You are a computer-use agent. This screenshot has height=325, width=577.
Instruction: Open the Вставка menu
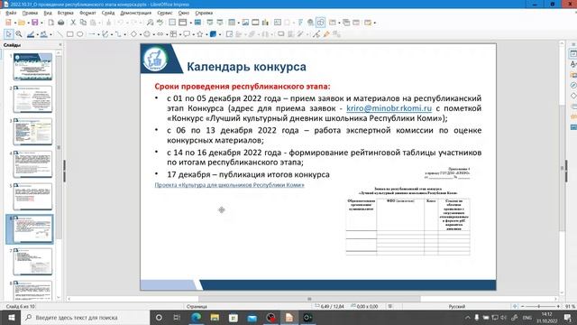[66, 13]
